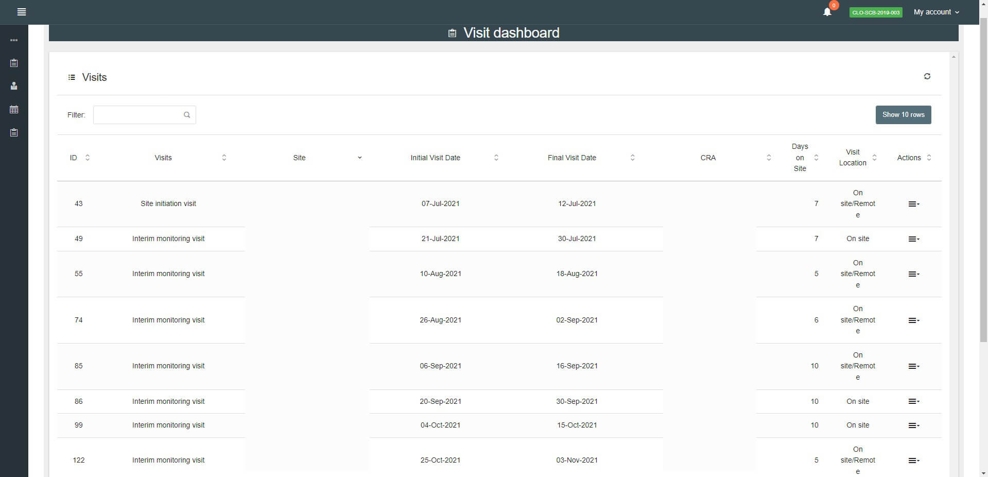
Task: Click the Visit dashboard title icon
Action: (452, 33)
